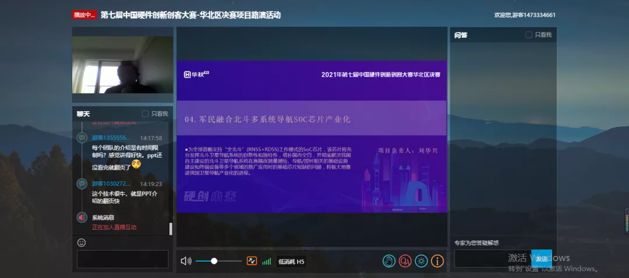Click the chat message input box

point(123,259)
